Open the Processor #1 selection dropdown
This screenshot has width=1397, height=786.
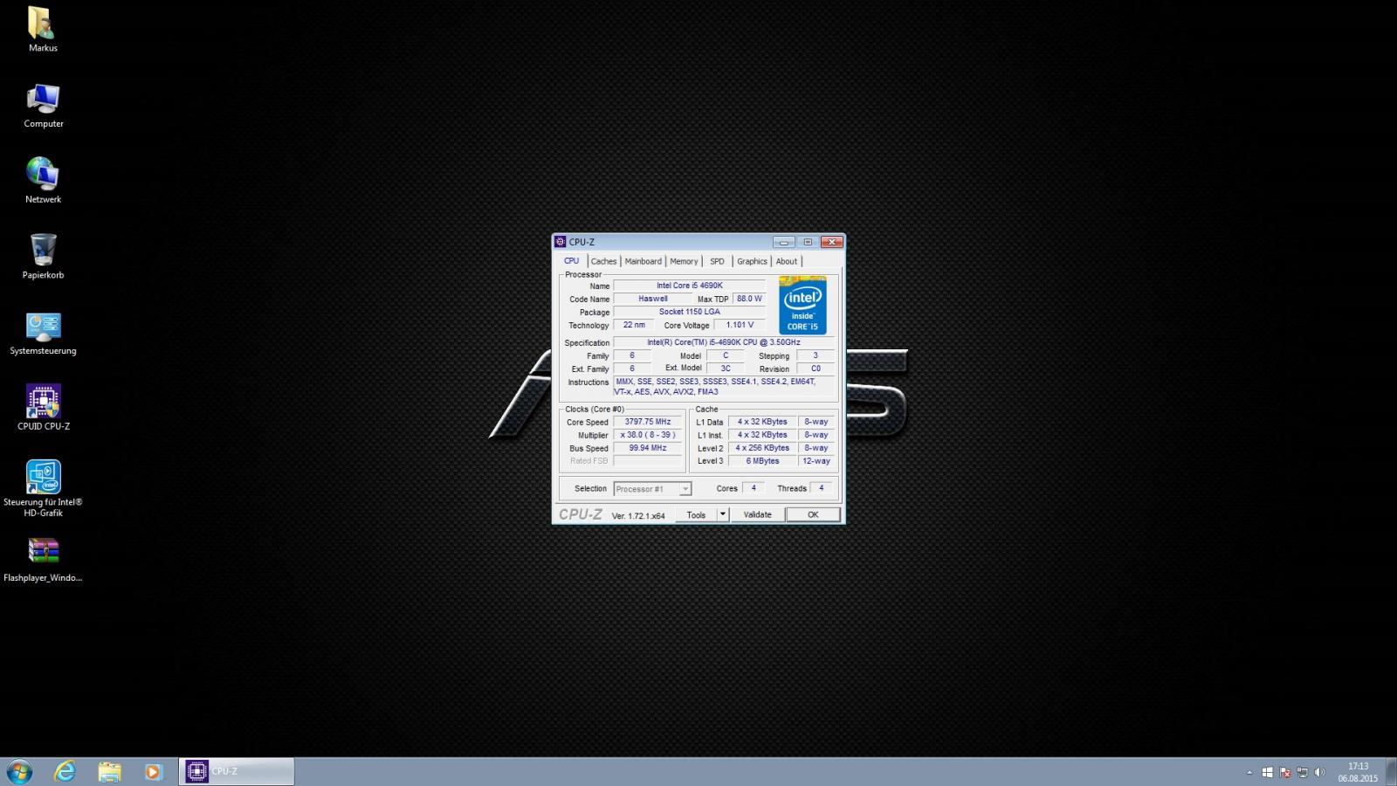click(652, 489)
